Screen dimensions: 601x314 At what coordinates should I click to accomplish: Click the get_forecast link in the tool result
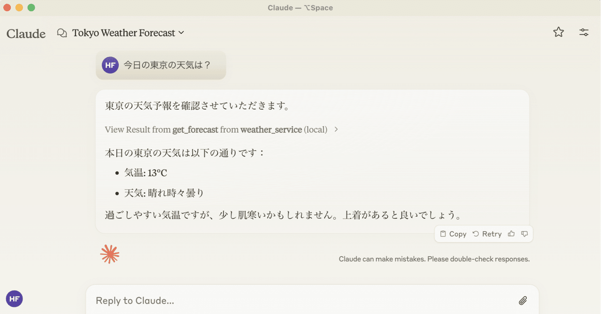pos(195,129)
